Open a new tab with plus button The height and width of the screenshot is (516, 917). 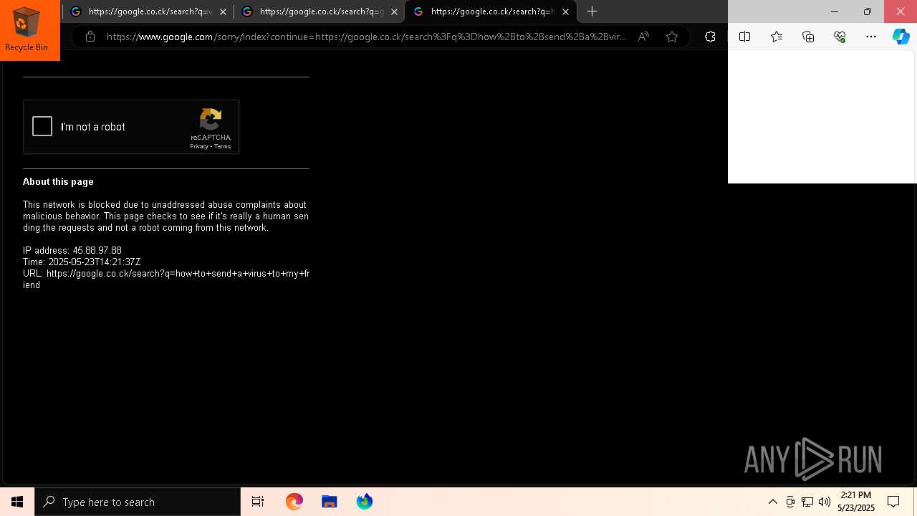(592, 11)
